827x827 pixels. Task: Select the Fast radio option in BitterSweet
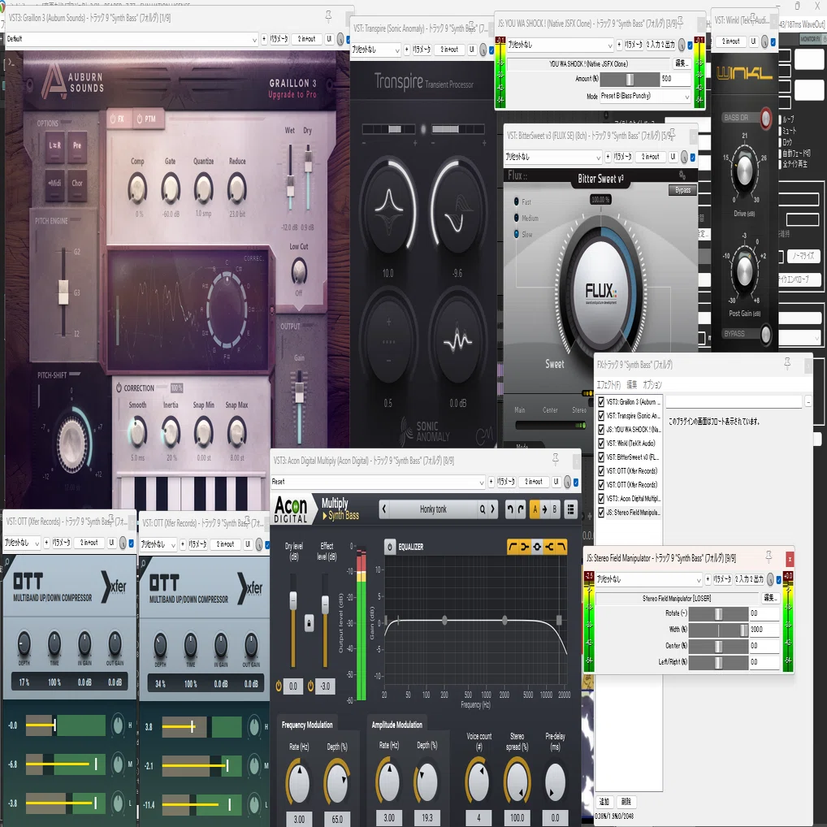(x=517, y=201)
